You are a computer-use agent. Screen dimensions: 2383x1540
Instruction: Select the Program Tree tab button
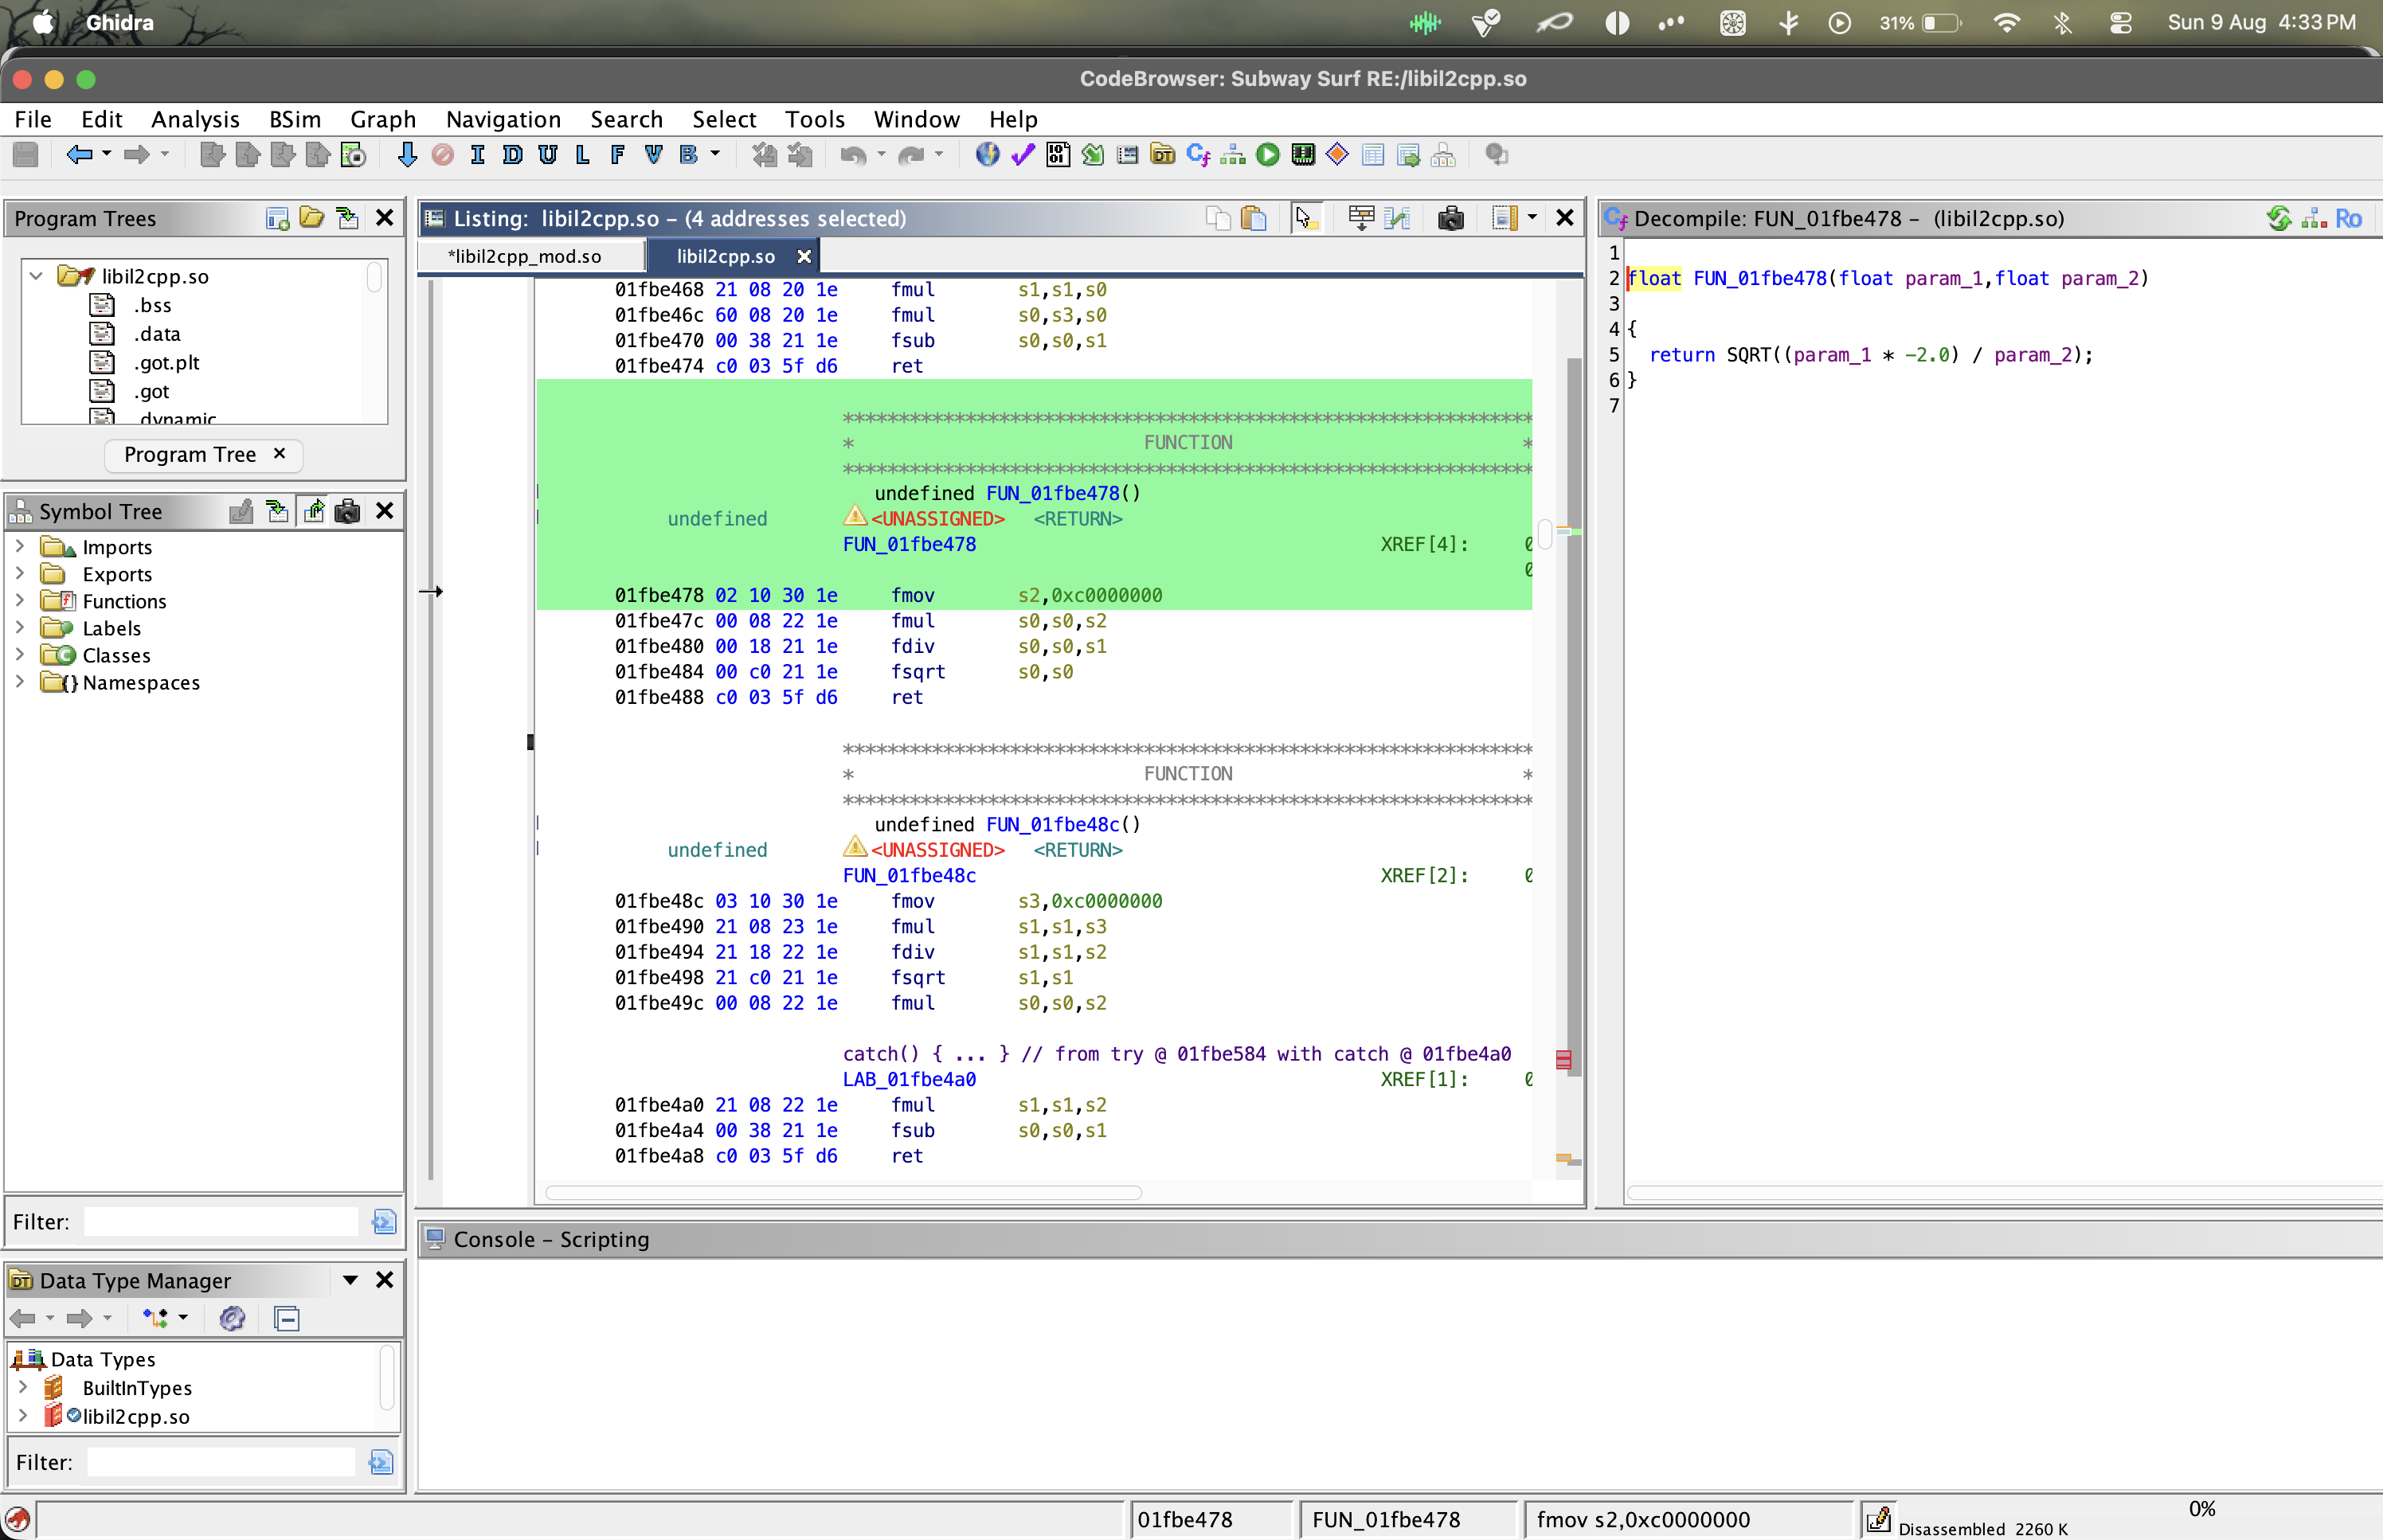(x=190, y=454)
